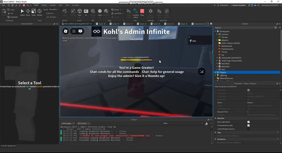
Task: Open the All Contexts dropdown
Action: coord(84,123)
